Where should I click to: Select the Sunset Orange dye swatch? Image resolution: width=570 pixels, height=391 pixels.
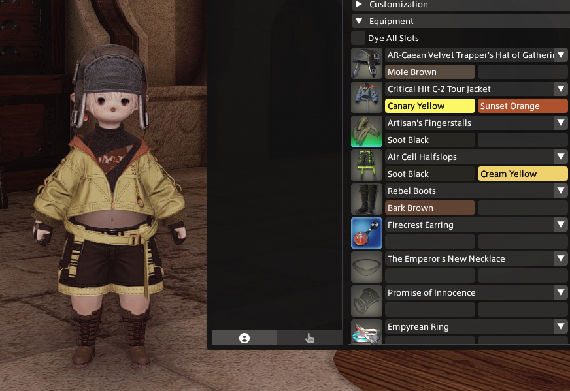click(x=523, y=106)
